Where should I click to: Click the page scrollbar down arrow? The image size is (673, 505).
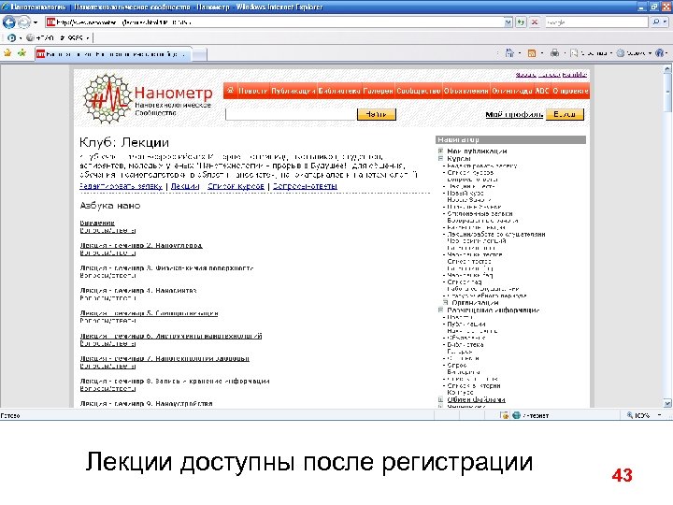(667, 403)
